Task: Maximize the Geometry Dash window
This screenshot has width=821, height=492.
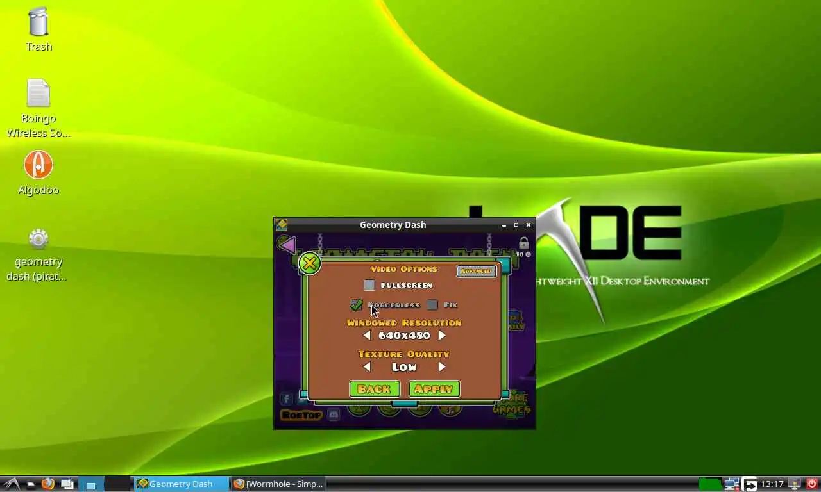Action: coord(516,225)
